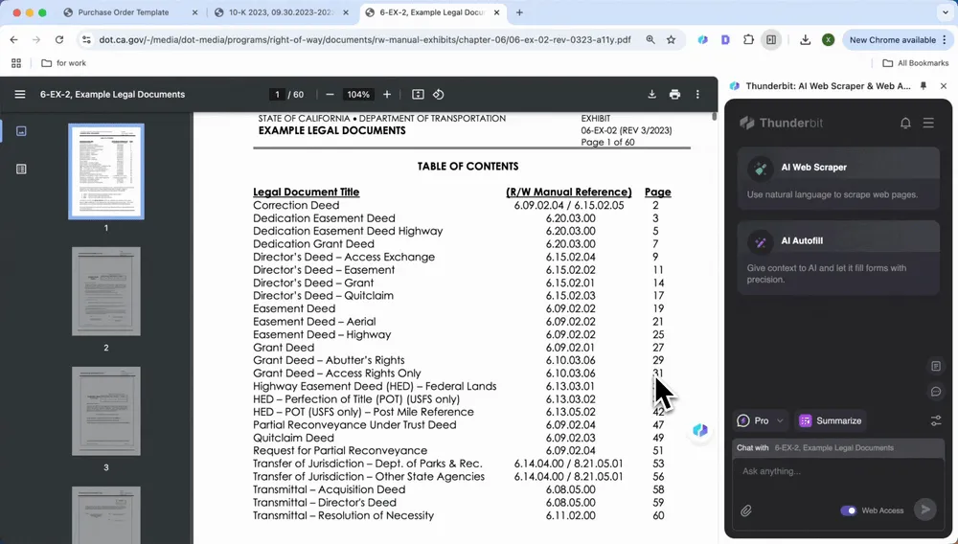This screenshot has width=958, height=544.
Task: Open the Chrome apps grid shortcut
Action: click(x=16, y=63)
